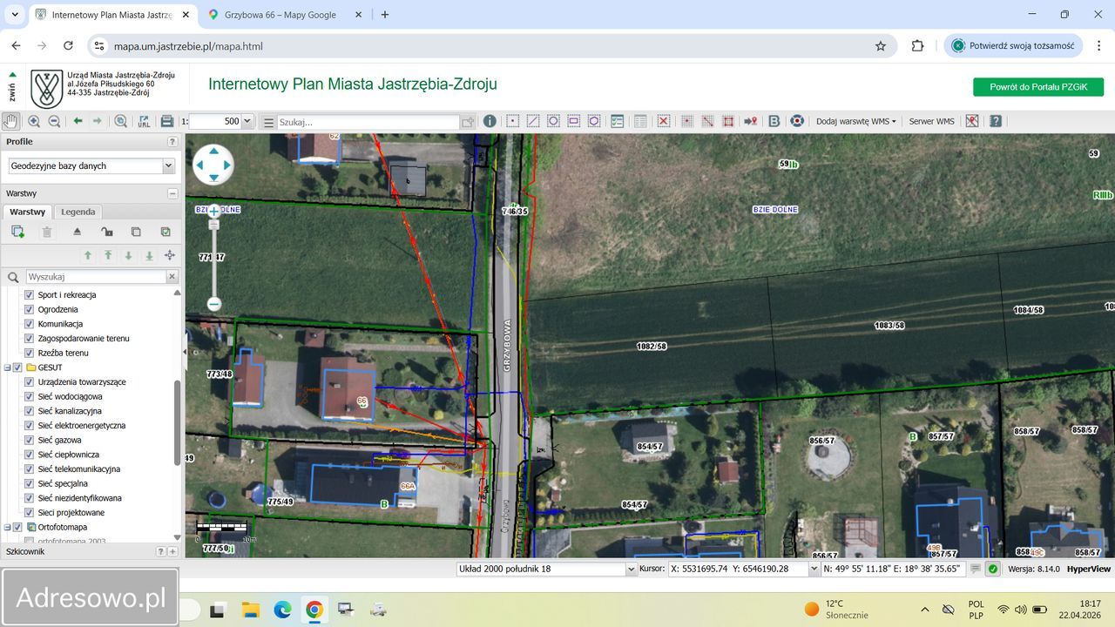Click the unlock padlock layer icon
The image size is (1115, 627).
(x=106, y=232)
